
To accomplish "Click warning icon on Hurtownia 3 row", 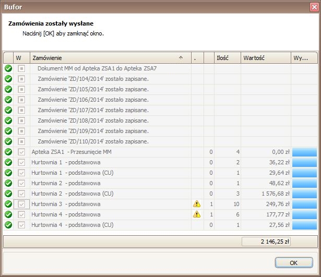I will [197, 204].
